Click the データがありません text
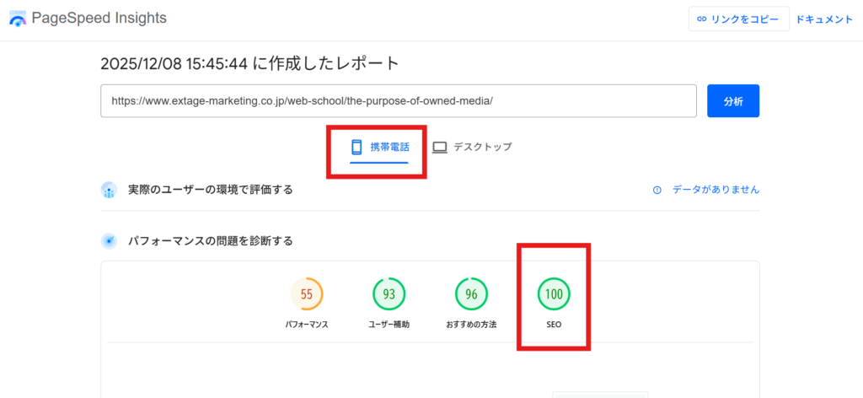 716,190
